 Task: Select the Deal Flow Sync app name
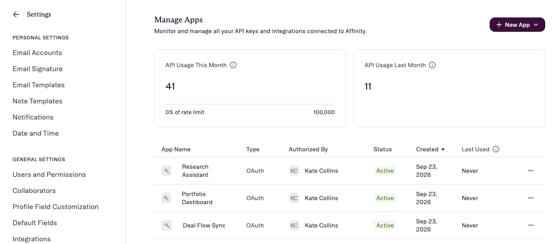(x=204, y=225)
